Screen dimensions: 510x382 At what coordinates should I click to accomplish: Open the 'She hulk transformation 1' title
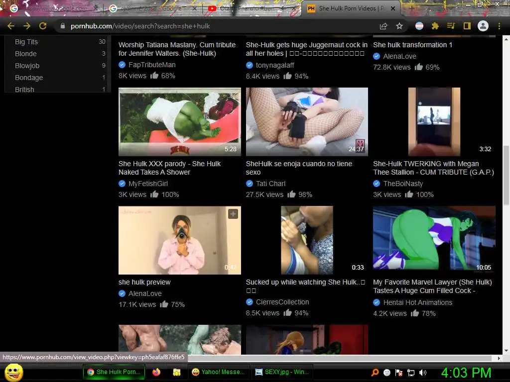coord(412,45)
